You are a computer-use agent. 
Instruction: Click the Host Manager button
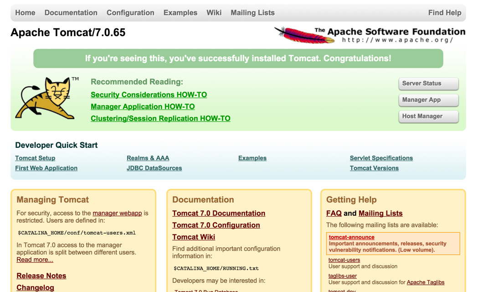429,116
